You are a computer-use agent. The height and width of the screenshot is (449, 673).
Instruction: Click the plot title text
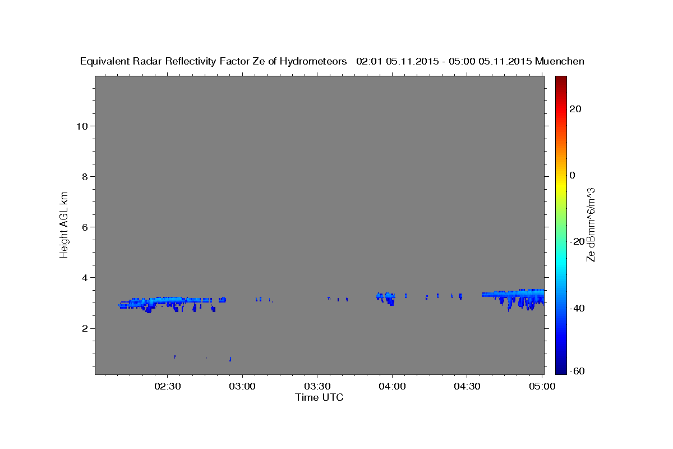pyautogui.click(x=332, y=61)
